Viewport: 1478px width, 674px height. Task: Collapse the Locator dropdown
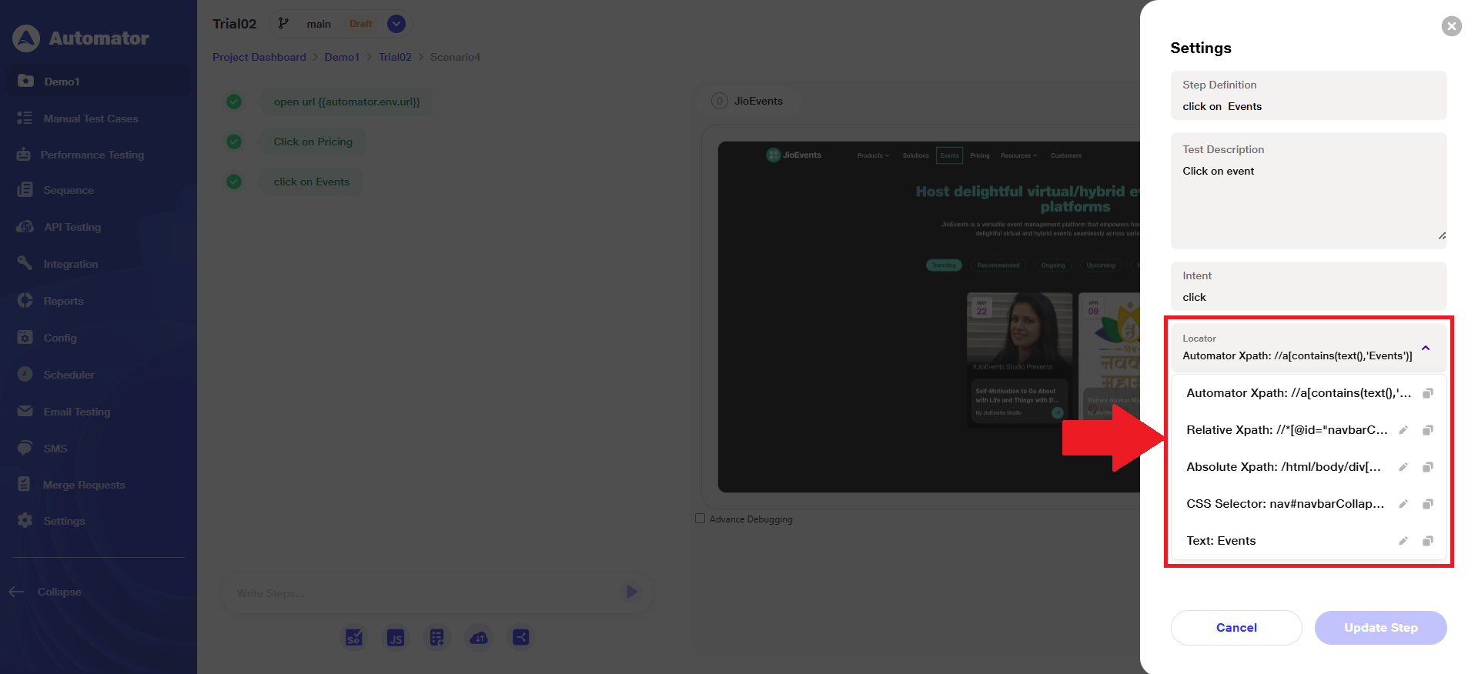point(1425,348)
